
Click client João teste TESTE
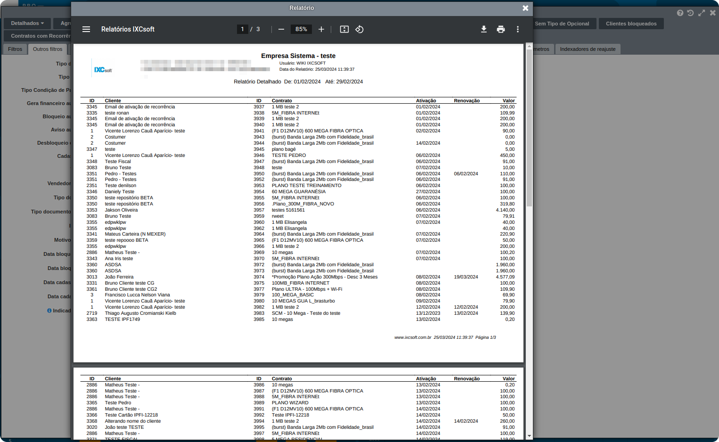[124, 427]
